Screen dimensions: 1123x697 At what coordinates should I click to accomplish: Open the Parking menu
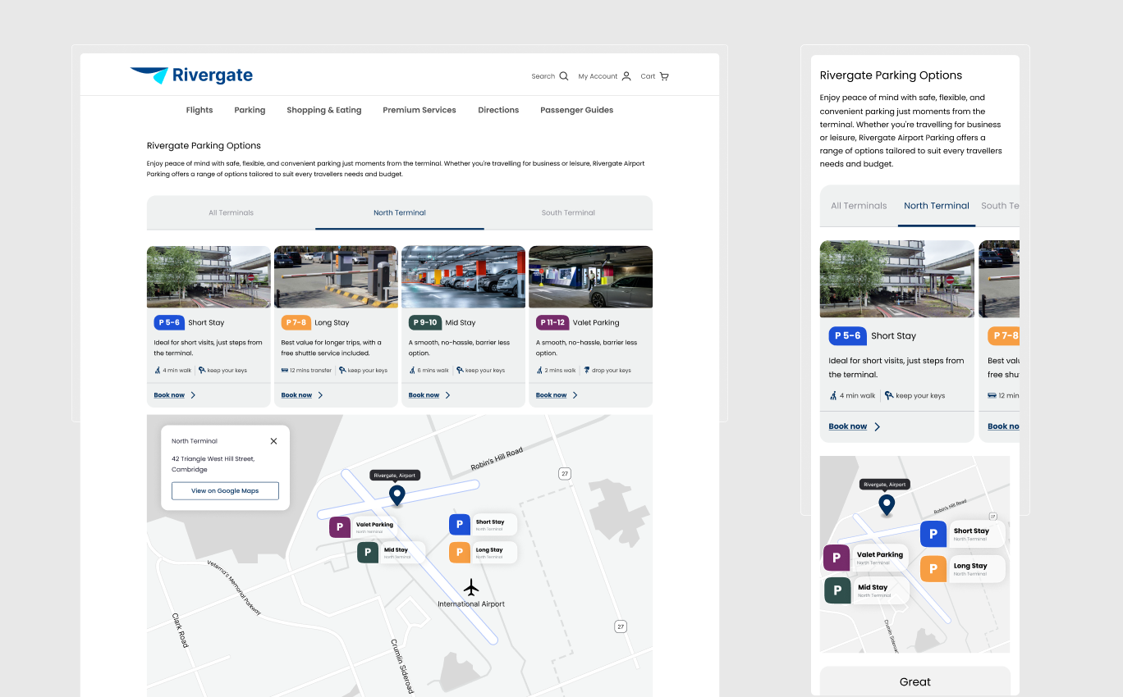coord(250,110)
